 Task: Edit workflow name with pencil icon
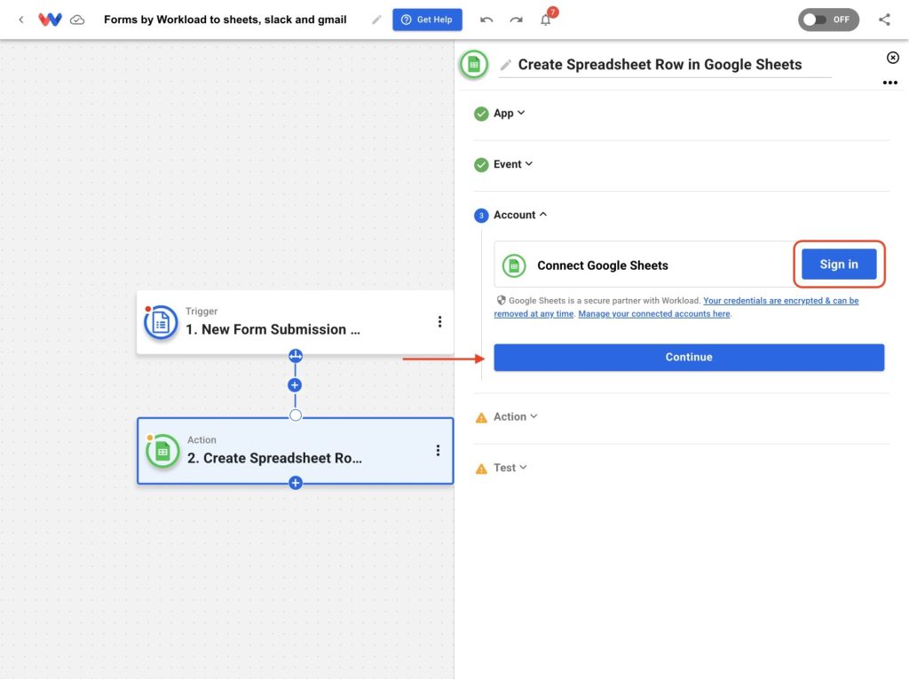376,20
